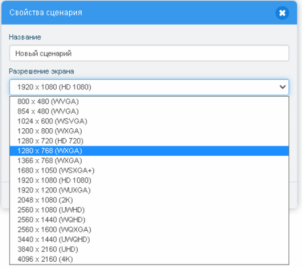Choose 1024 x 600 (WSVGA) resolution

tap(149, 121)
